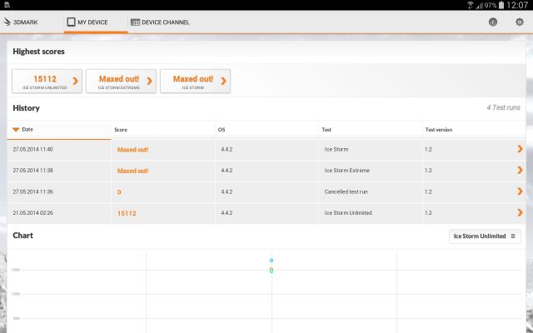Sort history by Date column

59,130
